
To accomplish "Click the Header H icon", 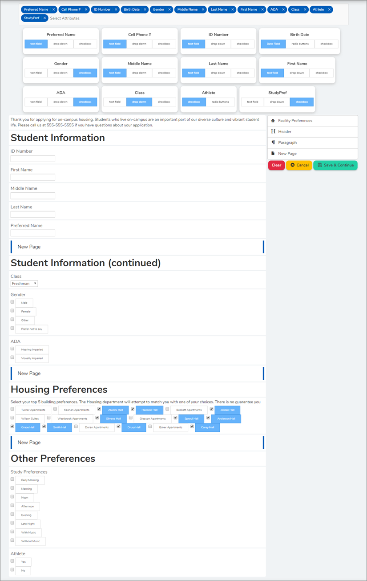I will pos(273,132).
